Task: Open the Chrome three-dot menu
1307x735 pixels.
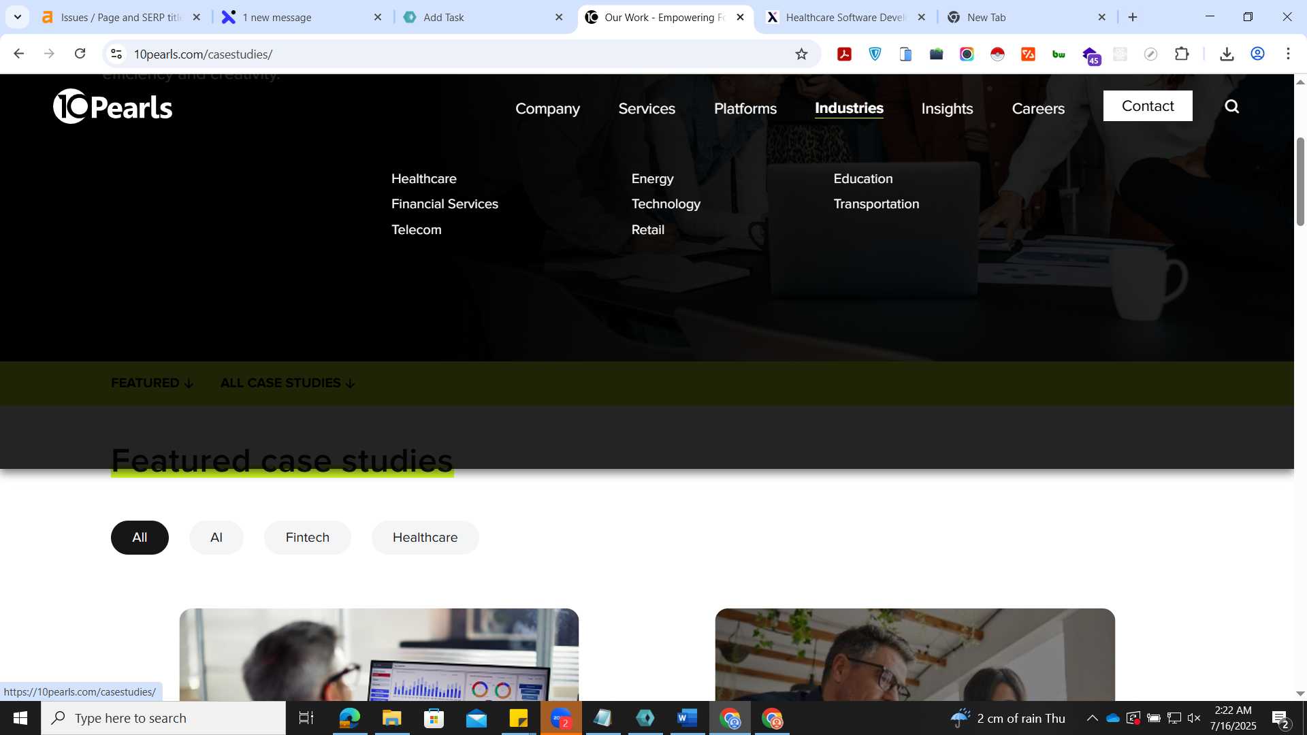Action: click(1288, 54)
